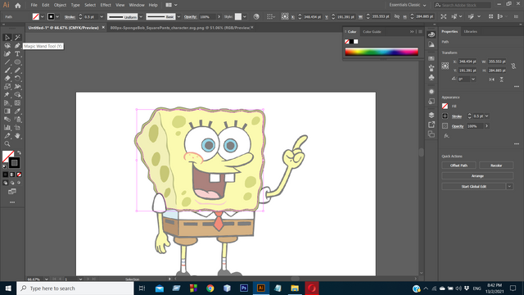
Task: Toggle constrain width and height proportions link
Action: pos(513,66)
